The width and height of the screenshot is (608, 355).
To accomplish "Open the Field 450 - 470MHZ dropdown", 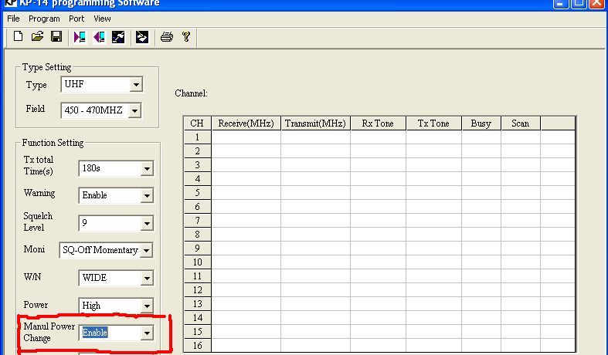I will tap(134, 111).
